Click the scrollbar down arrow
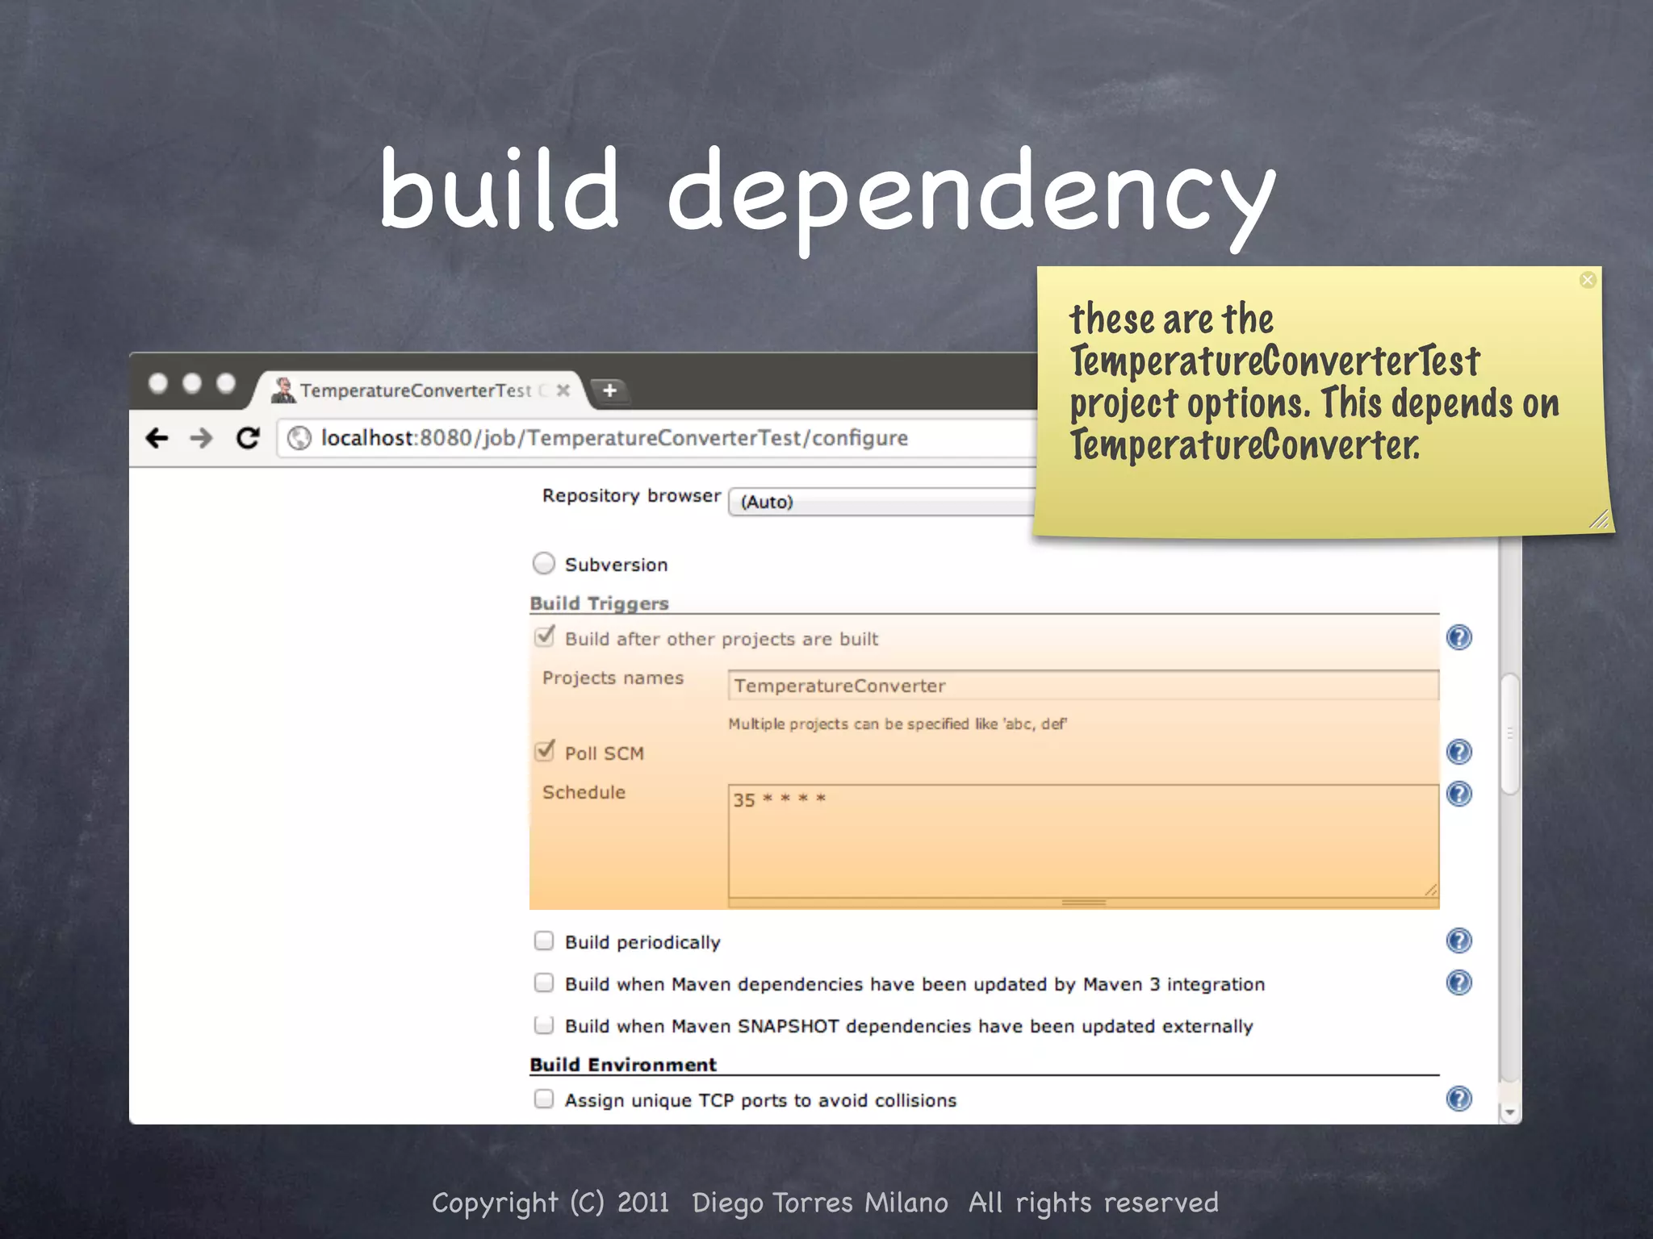 pos(1510,1112)
